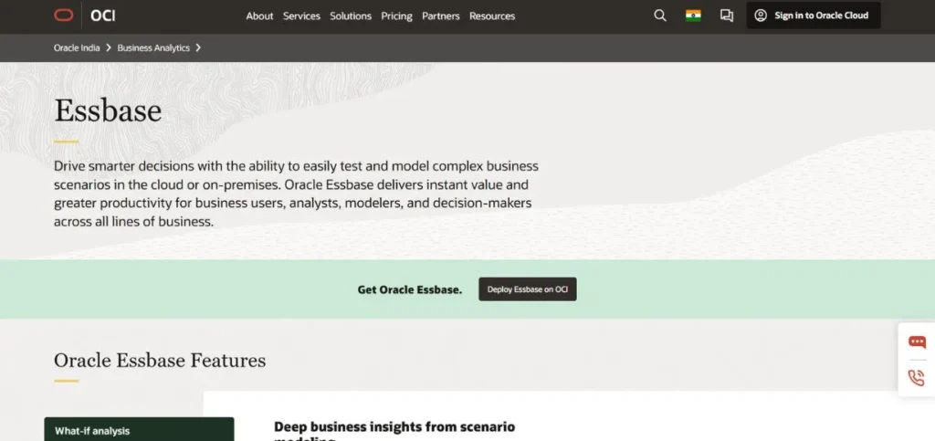Screen dimensions: 935x441
Task: Open the floating red chat bubble
Action: 917,342
